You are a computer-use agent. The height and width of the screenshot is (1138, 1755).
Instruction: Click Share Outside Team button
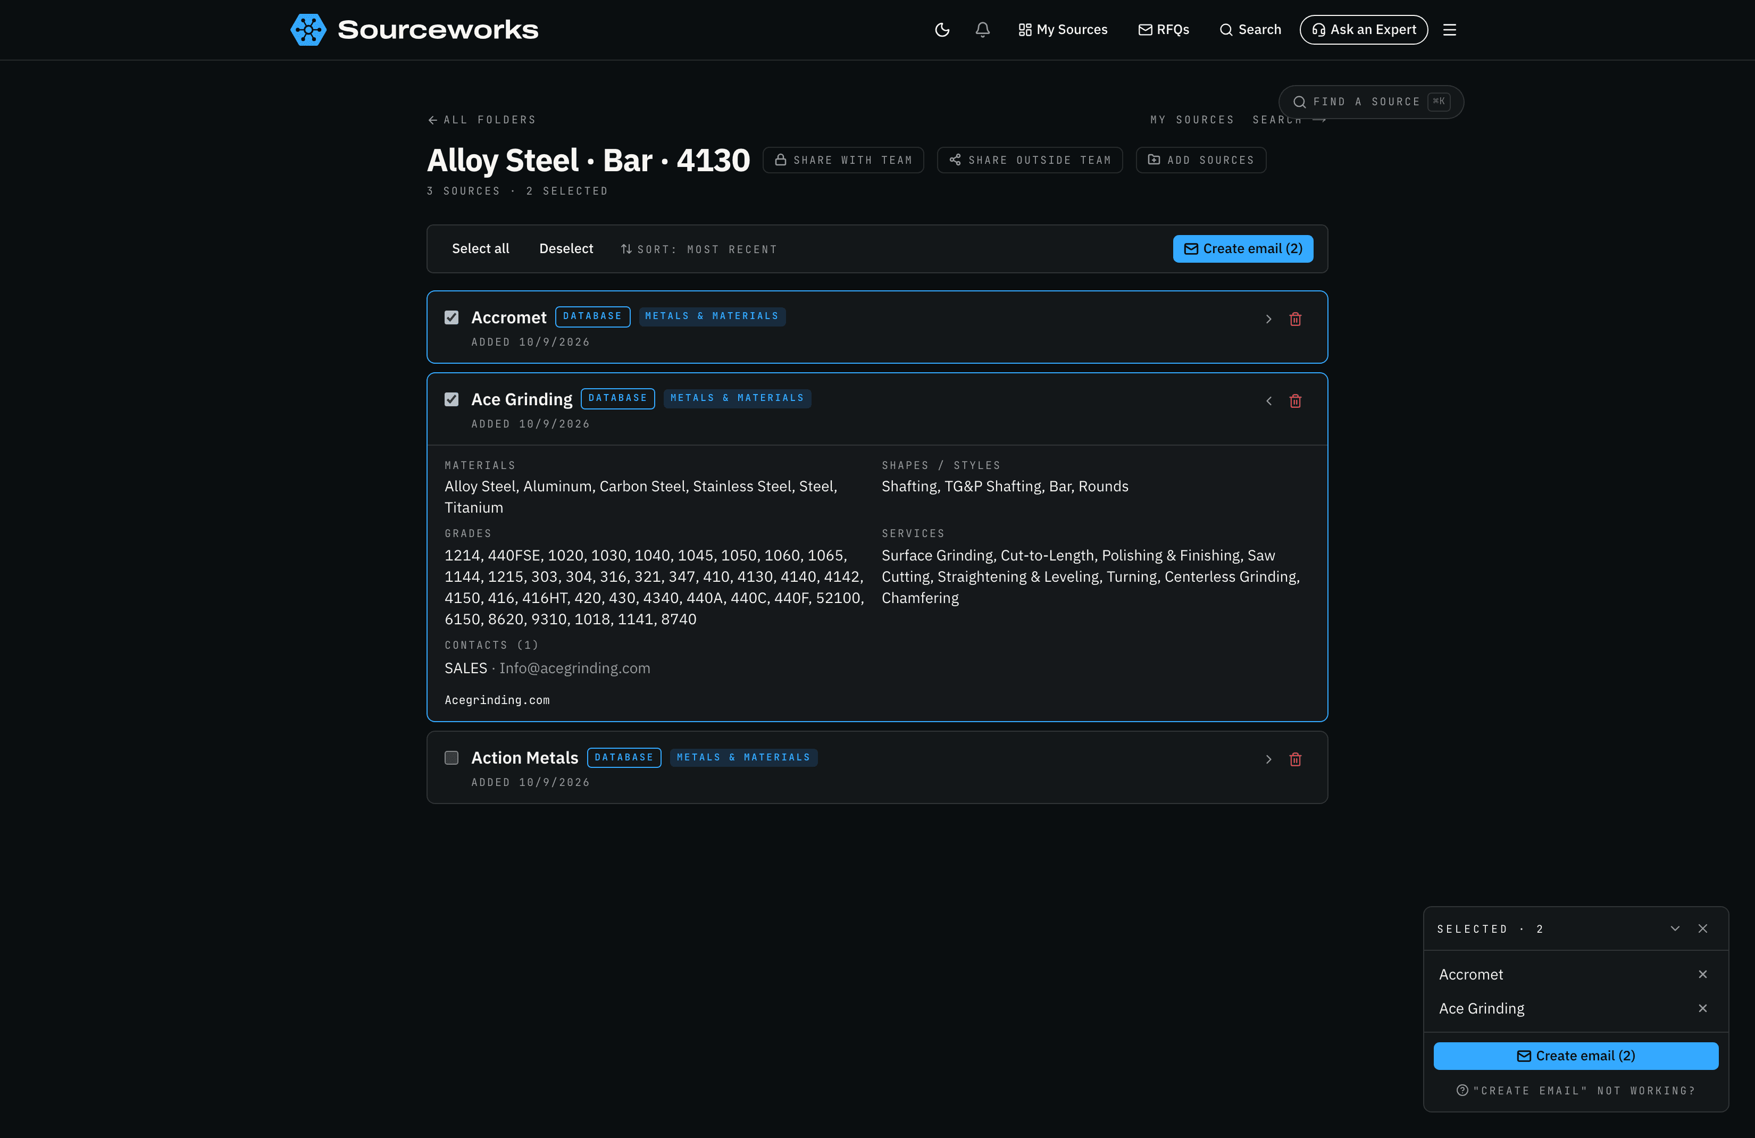tap(1030, 160)
